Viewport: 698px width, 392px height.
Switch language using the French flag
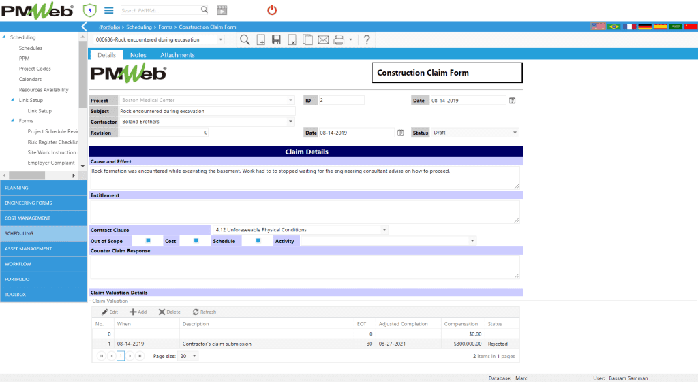click(629, 27)
